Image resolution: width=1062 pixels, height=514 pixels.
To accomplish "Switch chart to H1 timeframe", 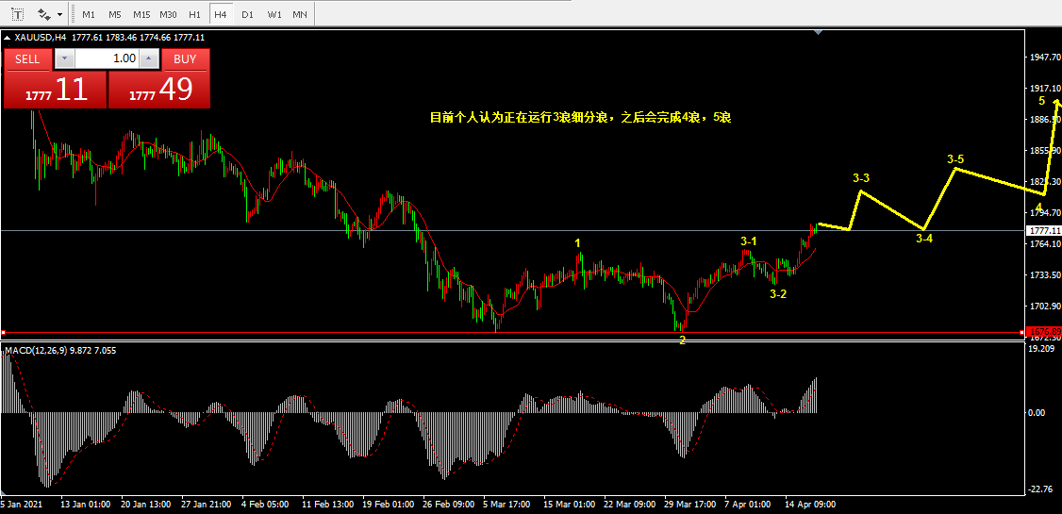I will pyautogui.click(x=194, y=14).
